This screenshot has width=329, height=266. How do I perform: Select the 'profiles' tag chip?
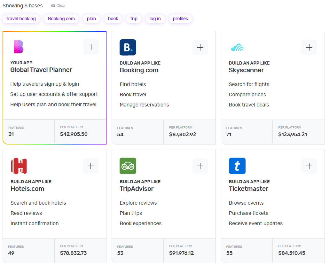tap(180, 19)
